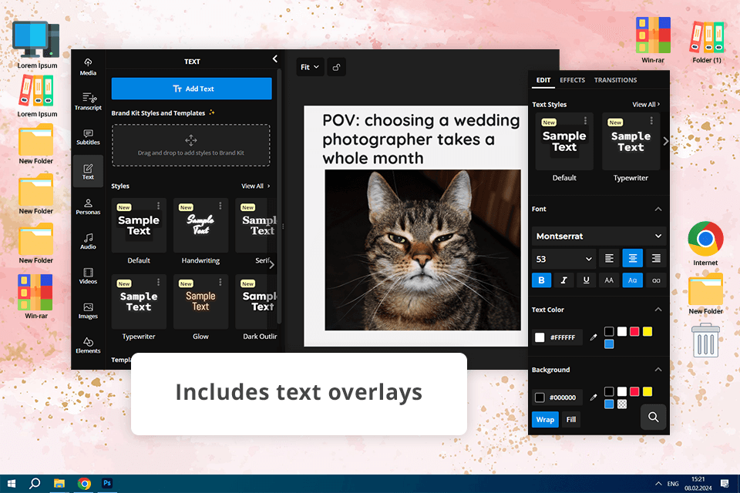
Task: Open the notification center in taskbar
Action: [x=725, y=484]
